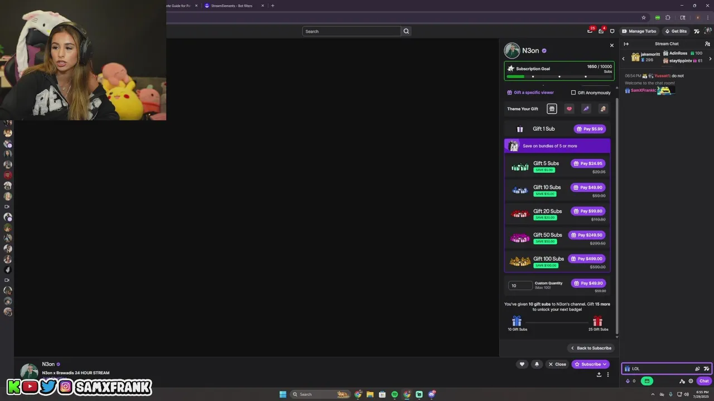The image size is (714, 401).
Task: Open the three-dot more options menu
Action: point(608,375)
